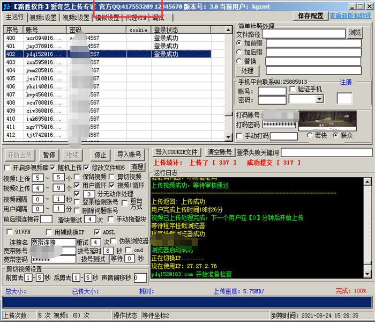The height and width of the screenshot is (322, 375).
Task: Click the 滑块重试 count field
Action: [x=90, y=219]
